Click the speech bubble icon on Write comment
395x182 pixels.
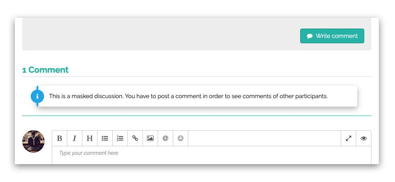309,36
